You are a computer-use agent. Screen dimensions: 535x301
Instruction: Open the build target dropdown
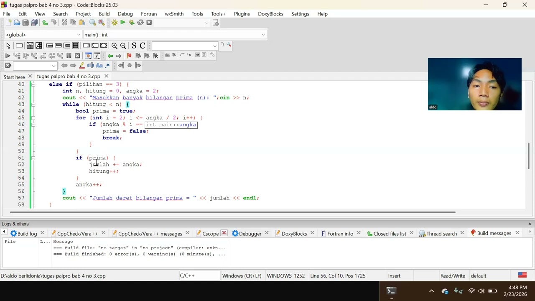182,23
